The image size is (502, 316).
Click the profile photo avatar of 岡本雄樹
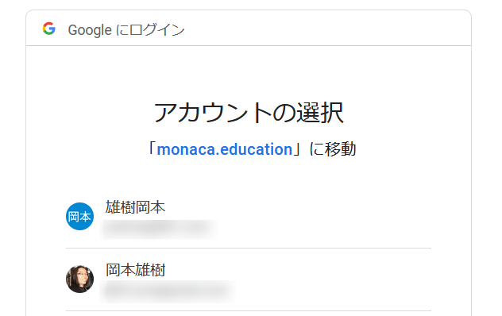coord(79,279)
